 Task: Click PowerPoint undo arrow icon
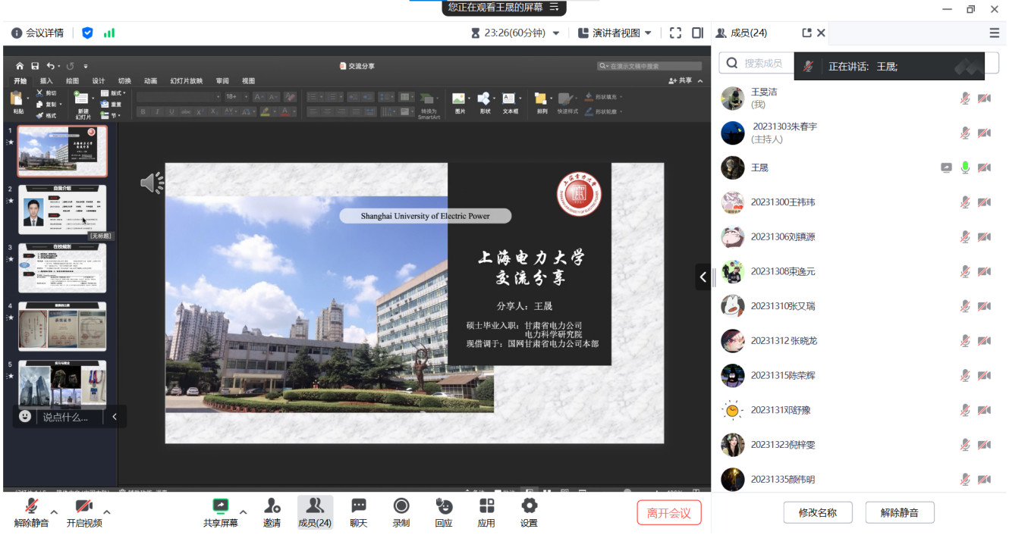click(50, 66)
